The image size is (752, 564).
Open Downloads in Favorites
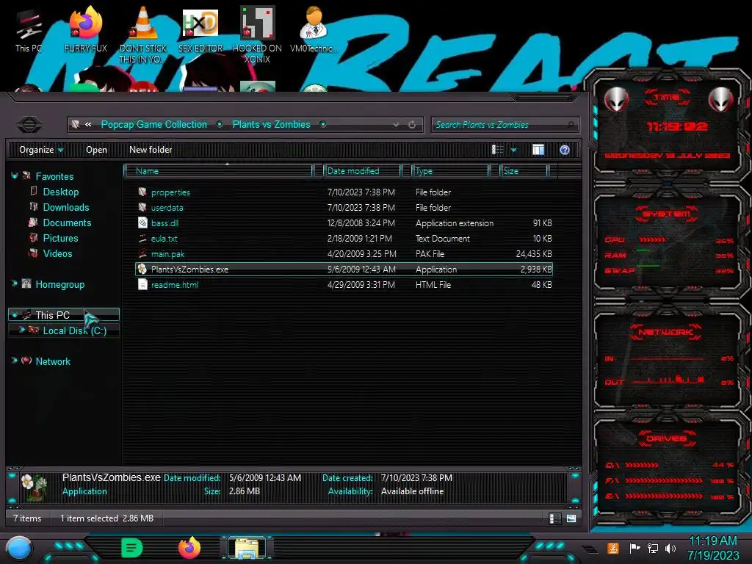66,207
